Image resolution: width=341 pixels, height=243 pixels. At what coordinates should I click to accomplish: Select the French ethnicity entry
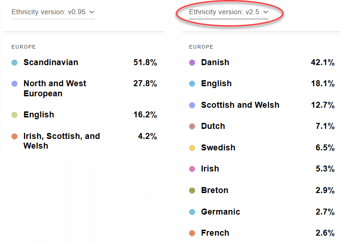(215, 233)
